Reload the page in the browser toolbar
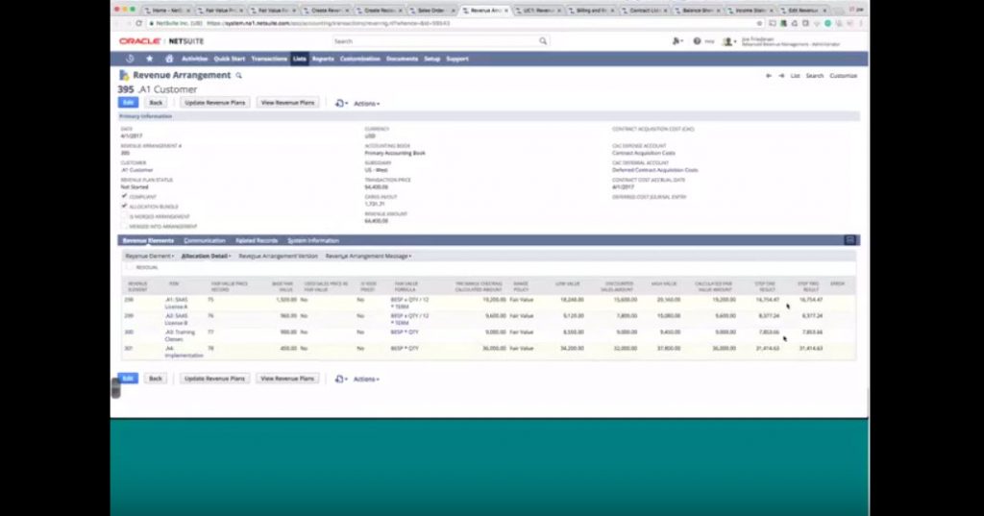The image size is (984, 516). point(138,23)
